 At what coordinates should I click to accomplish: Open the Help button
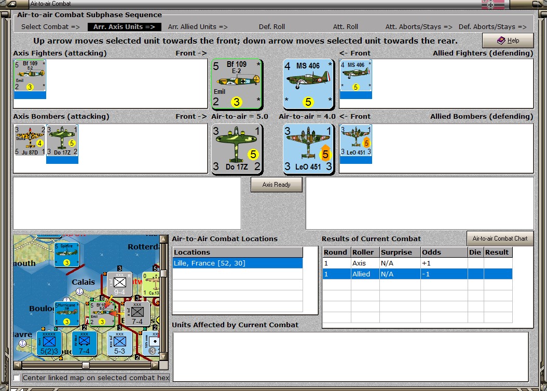(x=508, y=40)
